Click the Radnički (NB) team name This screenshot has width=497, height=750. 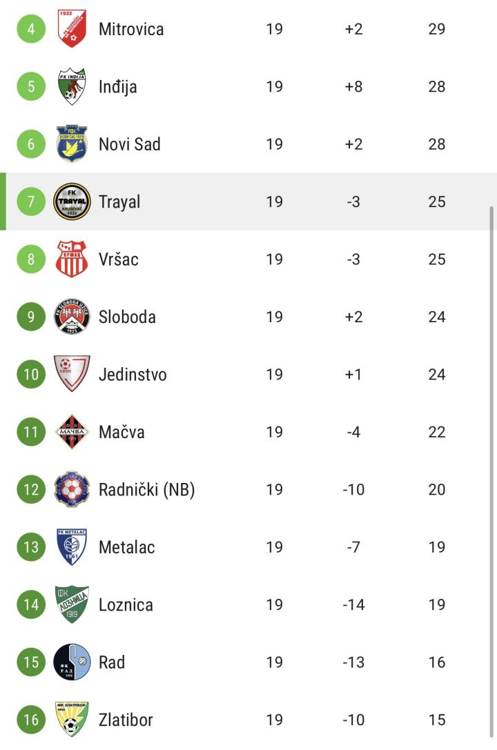(x=146, y=490)
